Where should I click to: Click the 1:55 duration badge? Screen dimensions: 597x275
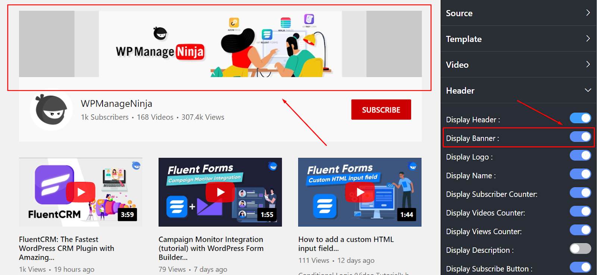[x=267, y=215]
